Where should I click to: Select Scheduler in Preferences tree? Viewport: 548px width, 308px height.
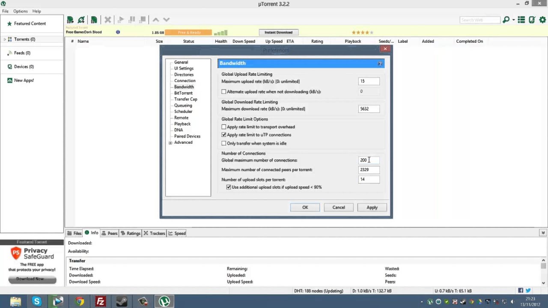[x=183, y=112]
